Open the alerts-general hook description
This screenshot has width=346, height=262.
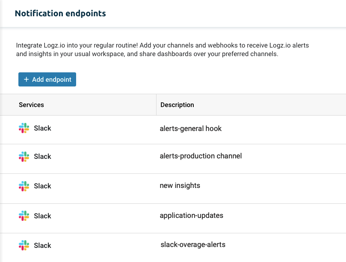tap(191, 128)
